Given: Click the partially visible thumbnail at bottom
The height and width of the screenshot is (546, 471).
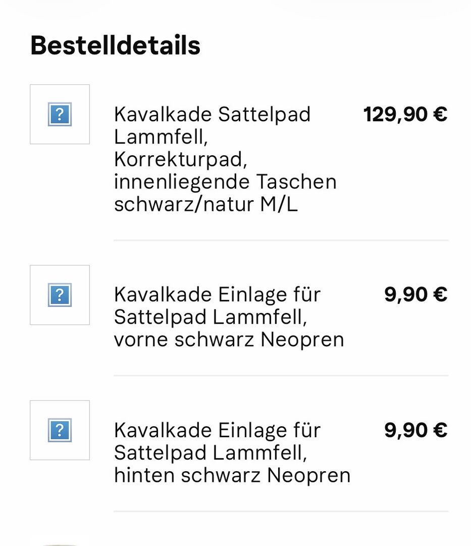Looking at the screenshot, I should coord(60,542).
